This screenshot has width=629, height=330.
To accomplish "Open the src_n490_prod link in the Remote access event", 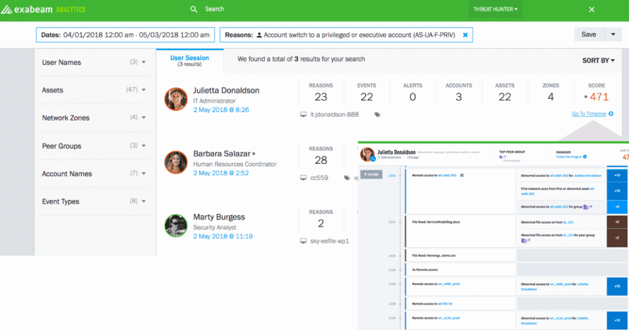I will point(449,284).
